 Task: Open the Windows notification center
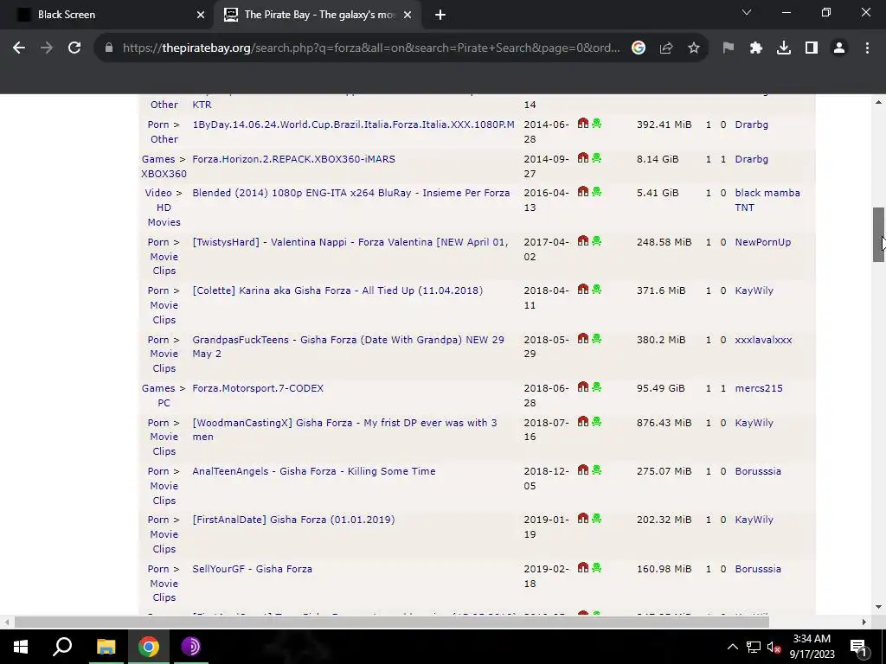(858, 647)
